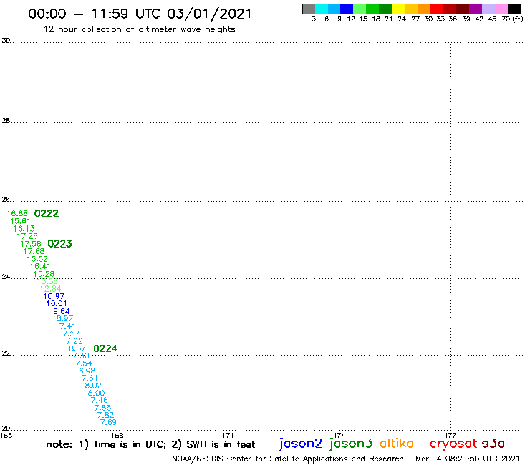Click the jason2 legend label
The image size is (530, 465).
(x=301, y=444)
